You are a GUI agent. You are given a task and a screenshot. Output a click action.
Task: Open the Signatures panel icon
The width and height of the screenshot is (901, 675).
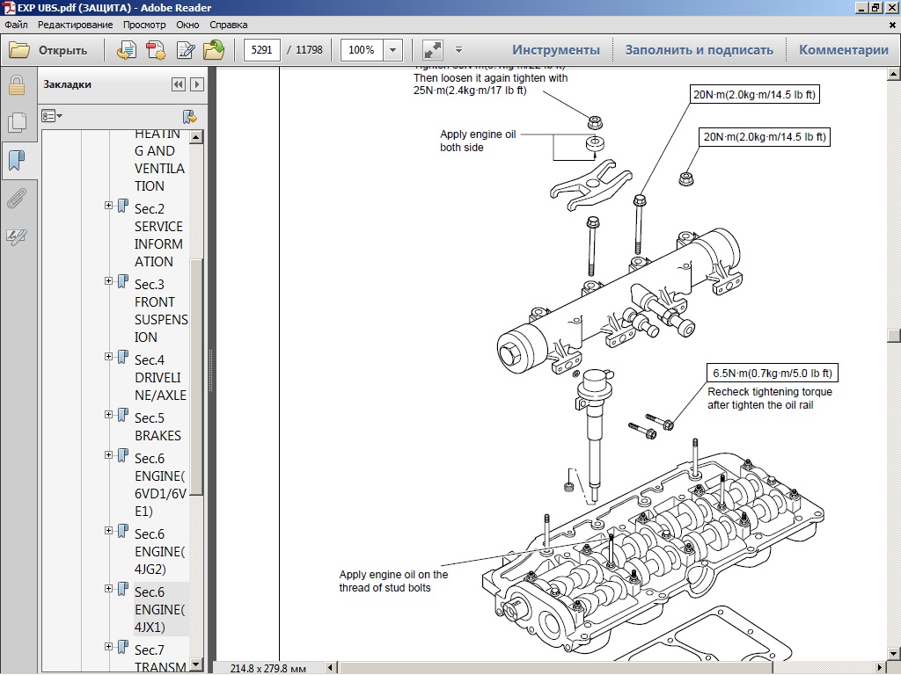point(16,236)
